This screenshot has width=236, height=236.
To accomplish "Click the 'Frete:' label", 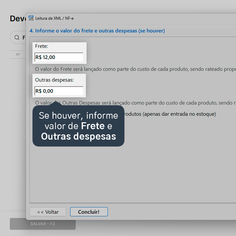I will (x=41, y=46).
